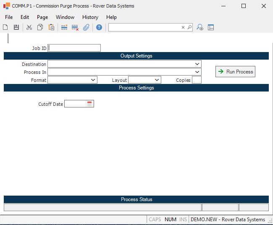Open attachments with the paperclip icon
The height and width of the screenshot is (225, 273).
pyautogui.click(x=86, y=27)
